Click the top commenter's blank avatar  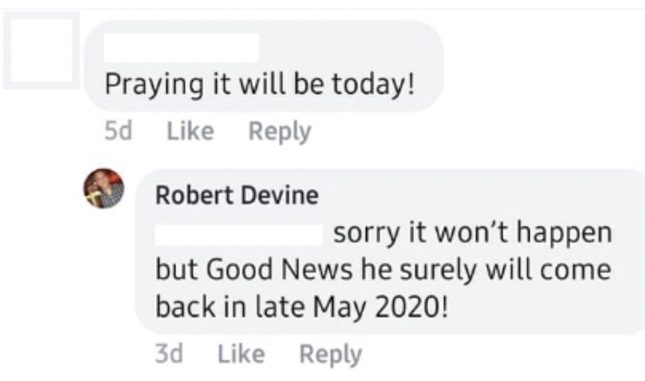(41, 50)
